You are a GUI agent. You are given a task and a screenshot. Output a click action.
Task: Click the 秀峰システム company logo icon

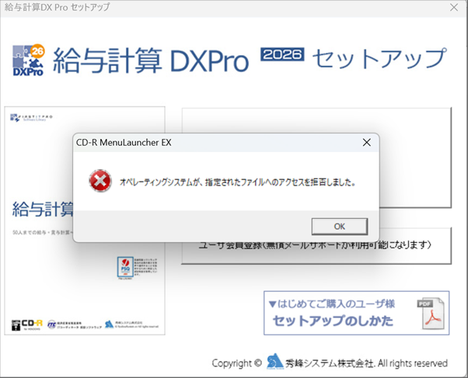(x=274, y=362)
